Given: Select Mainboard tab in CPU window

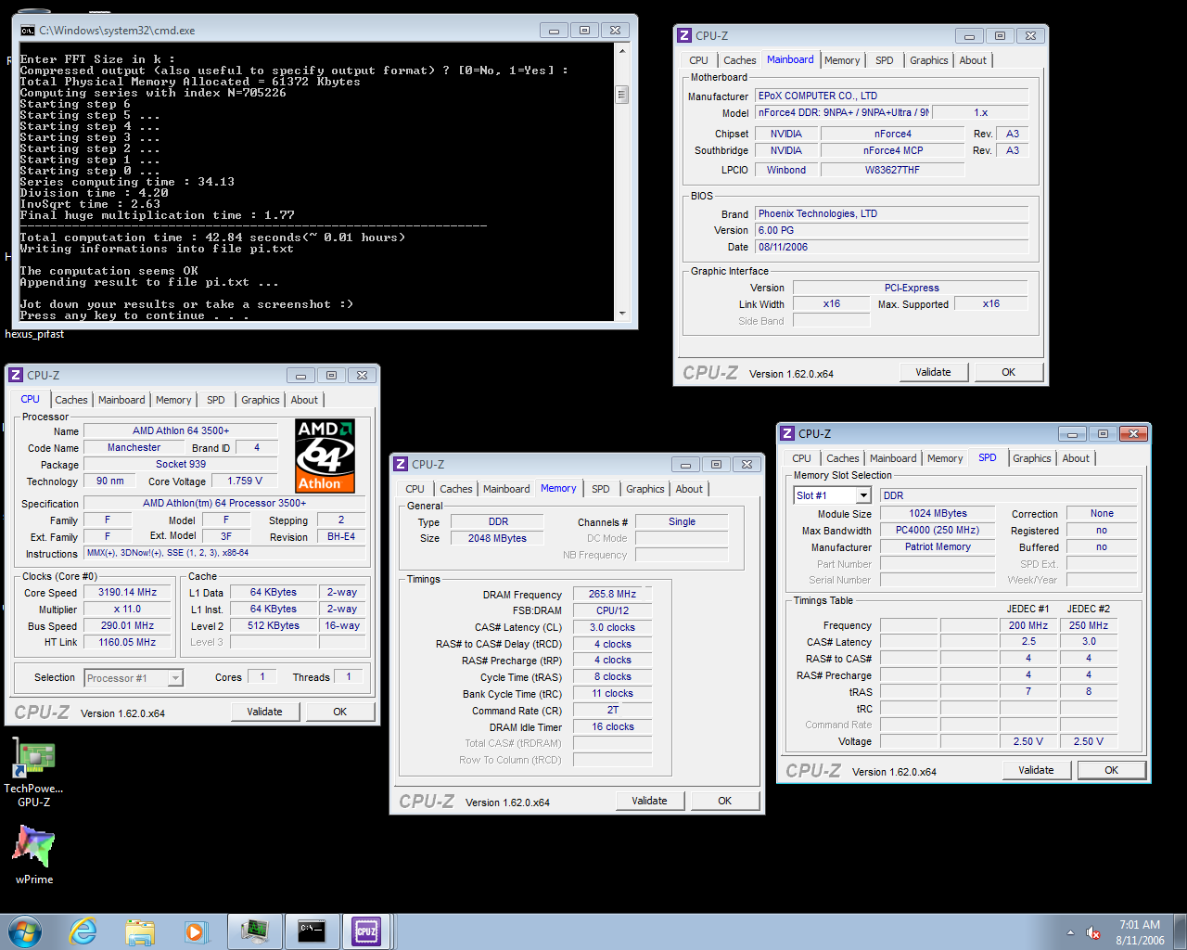Looking at the screenshot, I should (x=121, y=400).
